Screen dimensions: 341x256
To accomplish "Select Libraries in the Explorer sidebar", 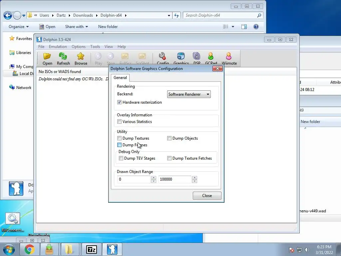I will coord(20,52).
